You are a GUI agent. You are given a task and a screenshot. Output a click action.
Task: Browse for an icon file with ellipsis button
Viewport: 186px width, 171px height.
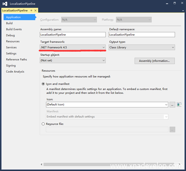pos(172,105)
